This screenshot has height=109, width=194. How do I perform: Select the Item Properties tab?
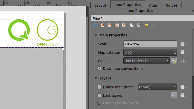128,5
